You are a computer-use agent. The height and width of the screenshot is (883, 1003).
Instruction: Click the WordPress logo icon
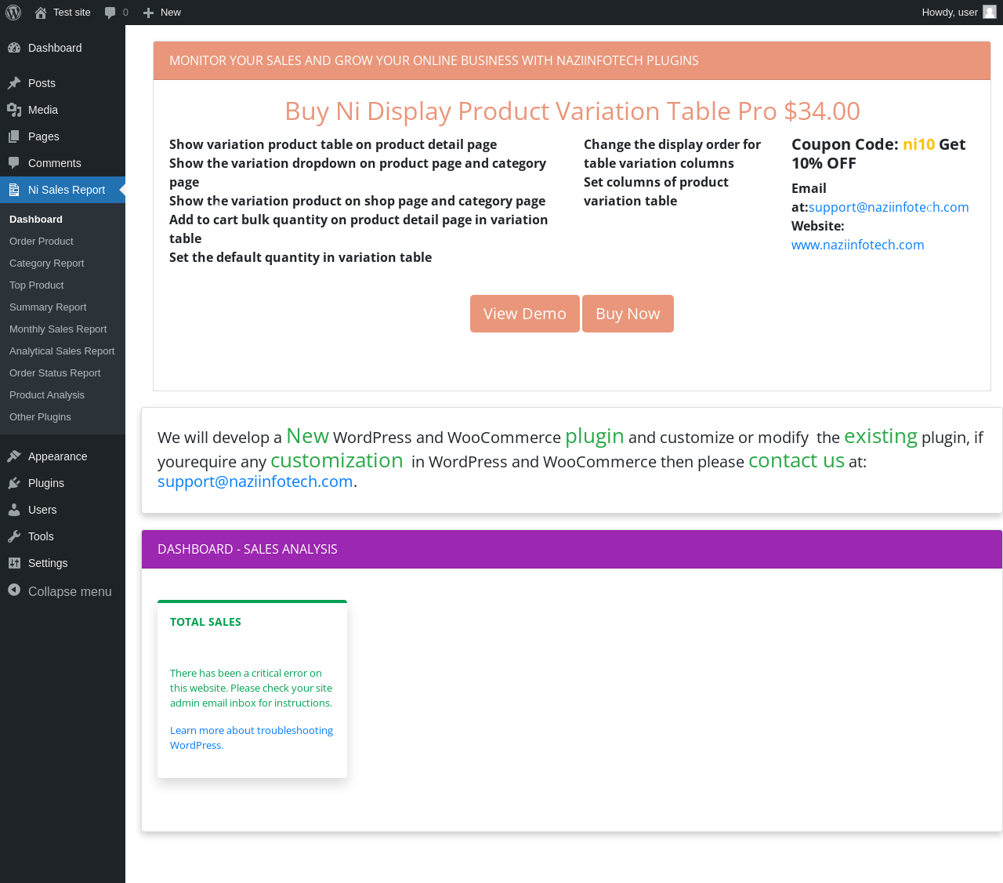pyautogui.click(x=13, y=13)
